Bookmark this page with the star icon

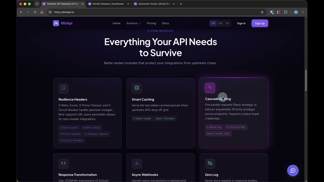(262, 12)
